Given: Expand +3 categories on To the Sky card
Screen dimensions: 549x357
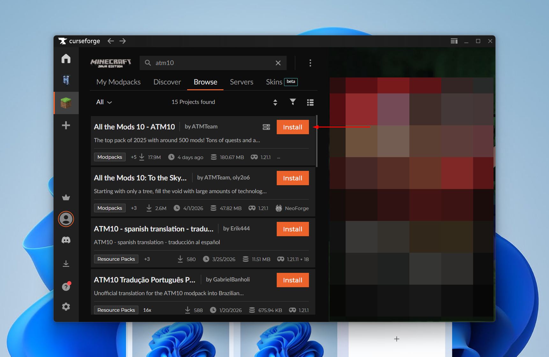Looking at the screenshot, I should (x=134, y=208).
